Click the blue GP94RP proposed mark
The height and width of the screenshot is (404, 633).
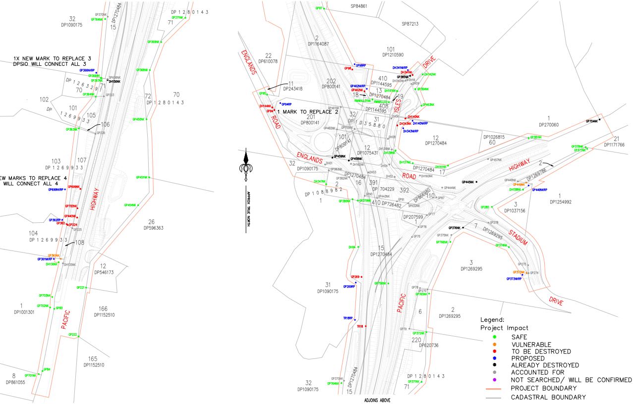[286, 104]
